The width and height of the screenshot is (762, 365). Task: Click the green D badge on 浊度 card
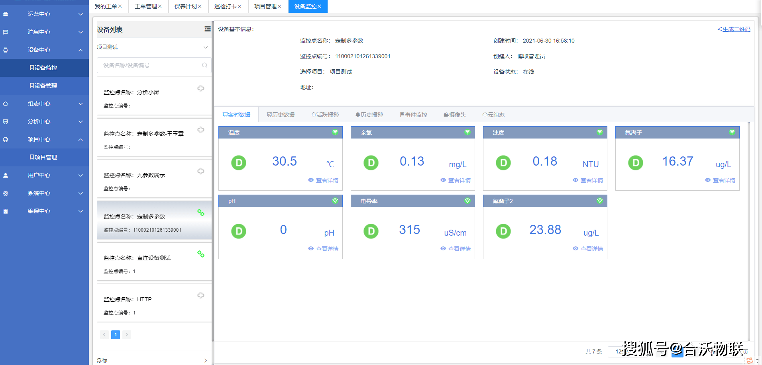coord(503,162)
